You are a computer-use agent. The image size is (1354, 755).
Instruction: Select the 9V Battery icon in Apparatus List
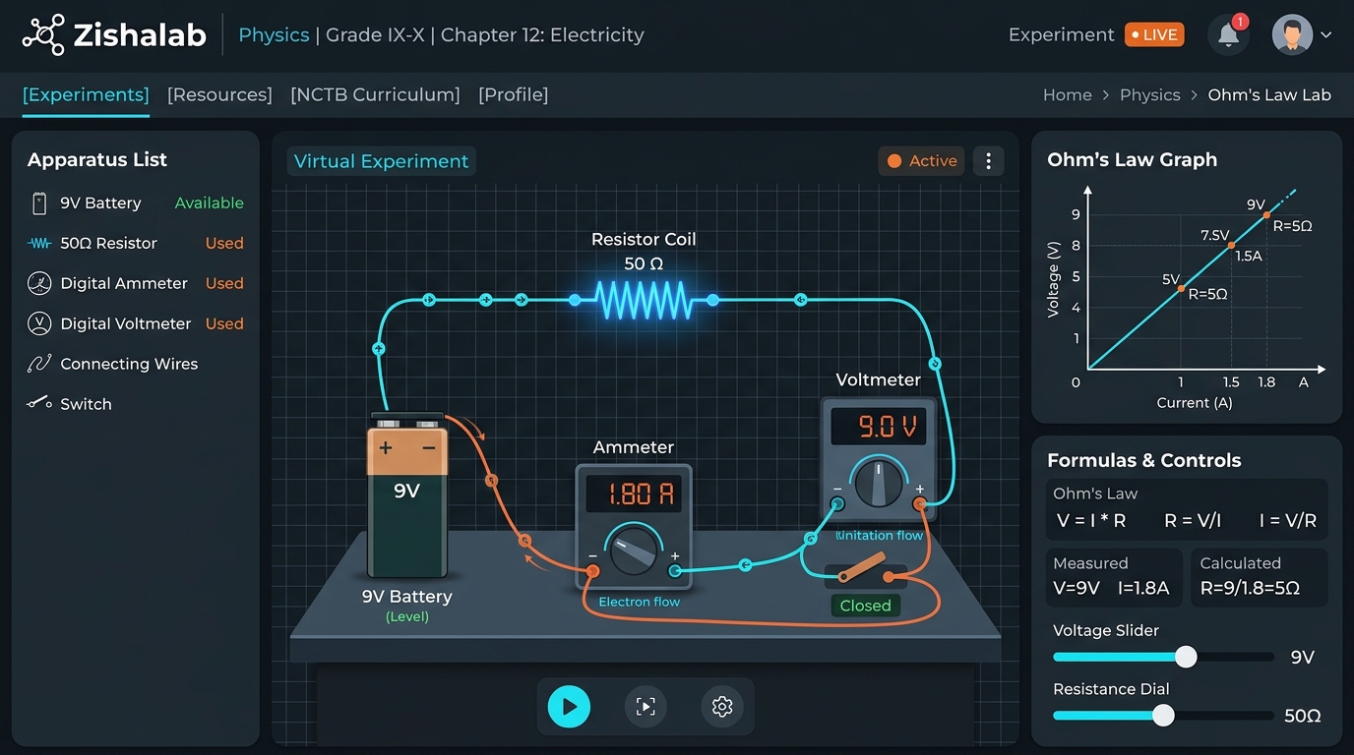click(39, 203)
